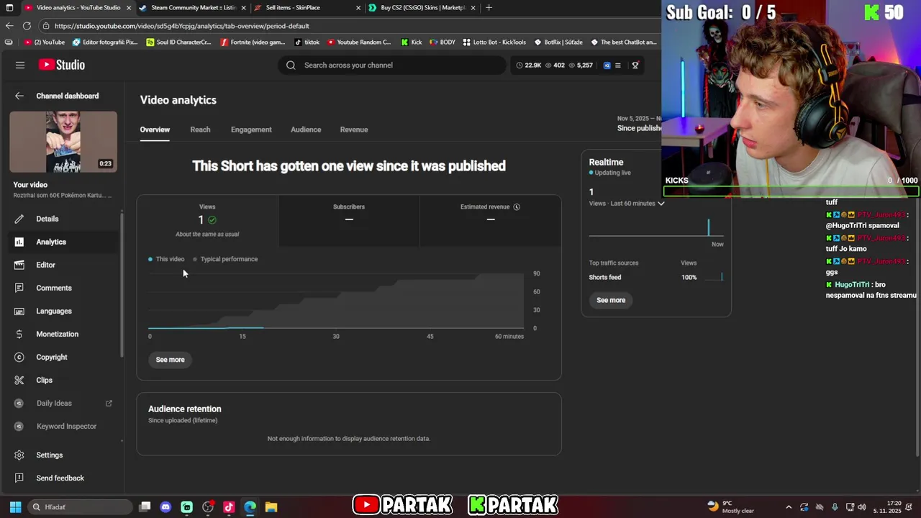
Task: Open the tiktok bookmark
Action: tap(307, 42)
